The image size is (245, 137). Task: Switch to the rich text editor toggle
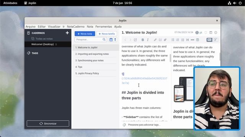coord(215,40)
